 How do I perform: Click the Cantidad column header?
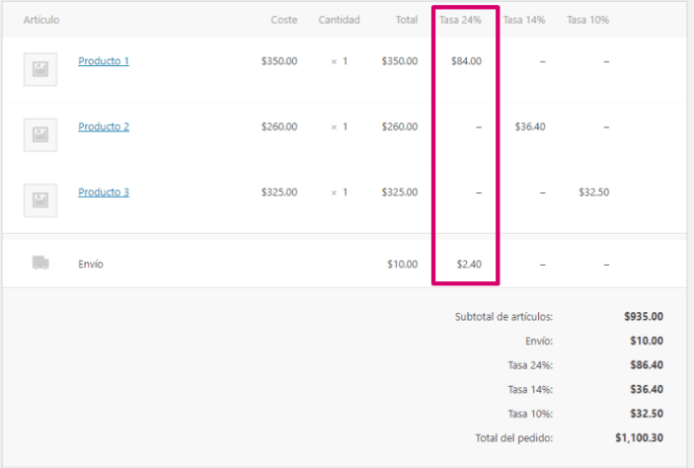[x=339, y=20]
